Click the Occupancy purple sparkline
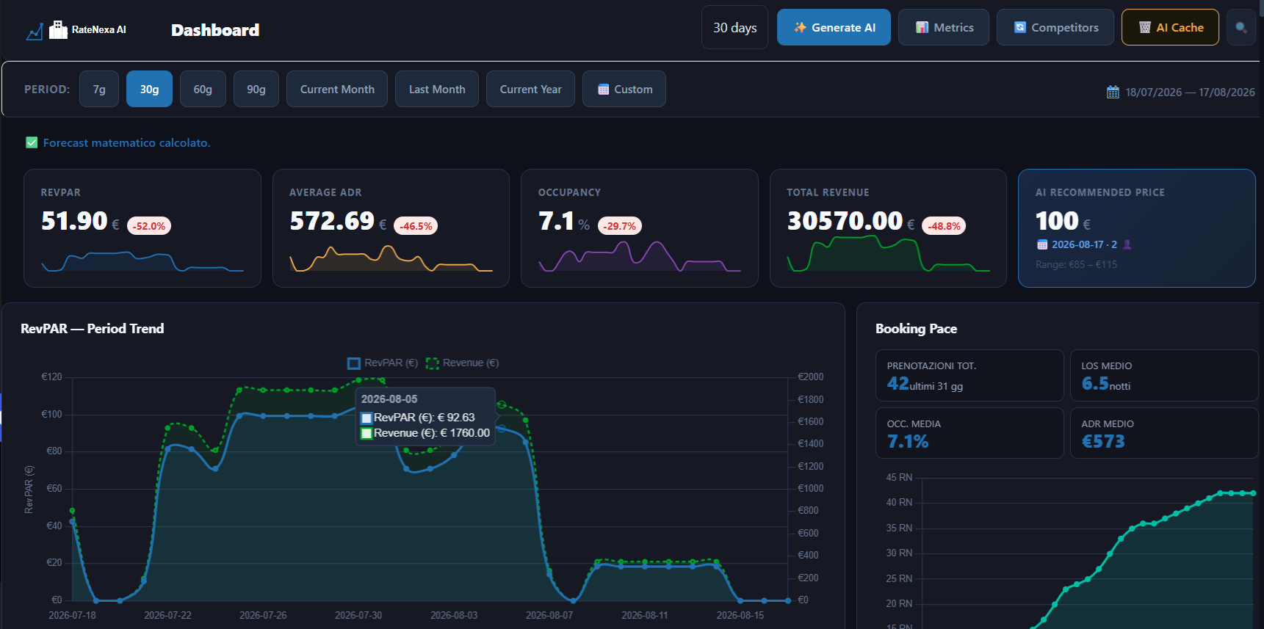 coord(640,256)
